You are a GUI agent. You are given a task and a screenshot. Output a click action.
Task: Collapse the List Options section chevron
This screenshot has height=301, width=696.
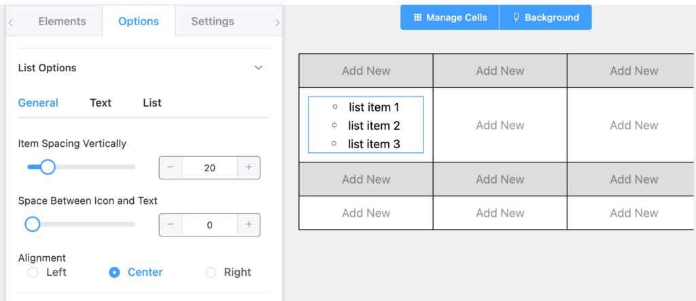[x=258, y=68]
